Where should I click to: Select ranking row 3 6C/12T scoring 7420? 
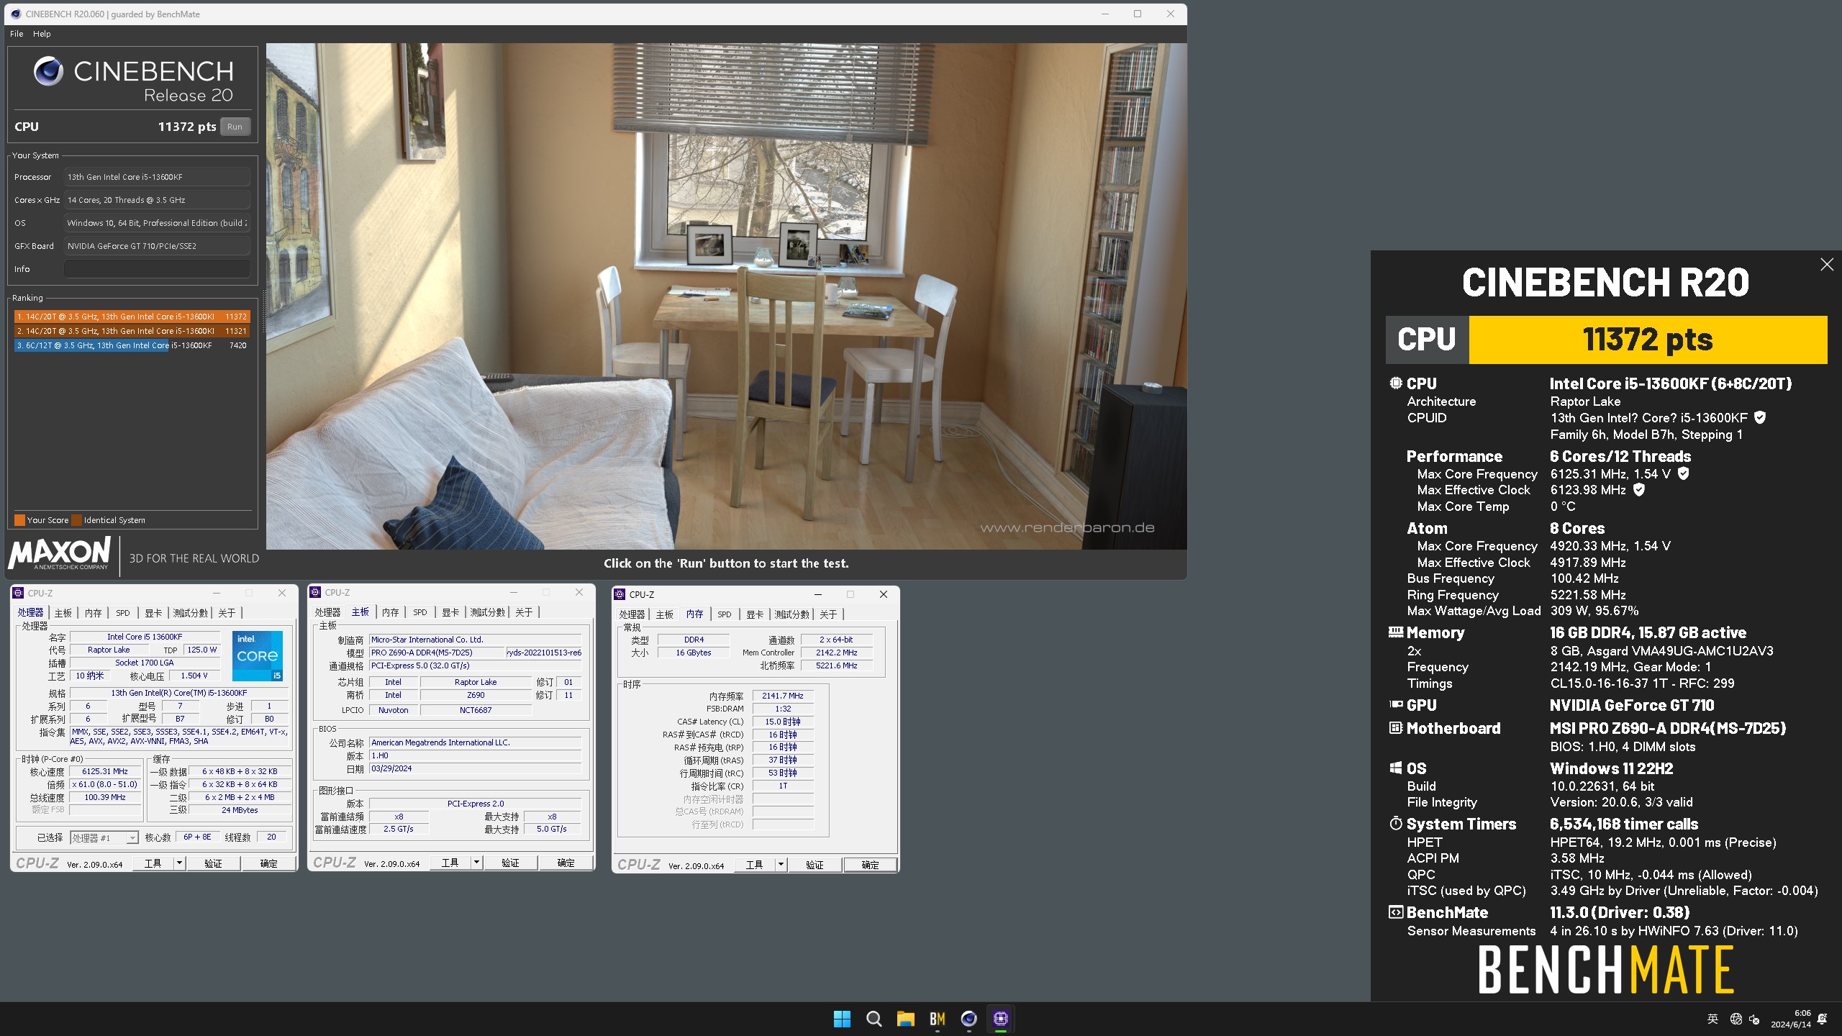[132, 345]
